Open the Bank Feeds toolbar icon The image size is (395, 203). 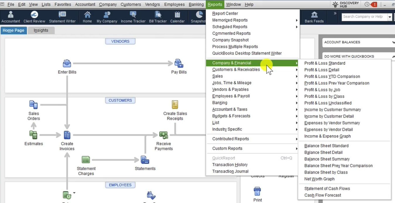pyautogui.click(x=314, y=17)
